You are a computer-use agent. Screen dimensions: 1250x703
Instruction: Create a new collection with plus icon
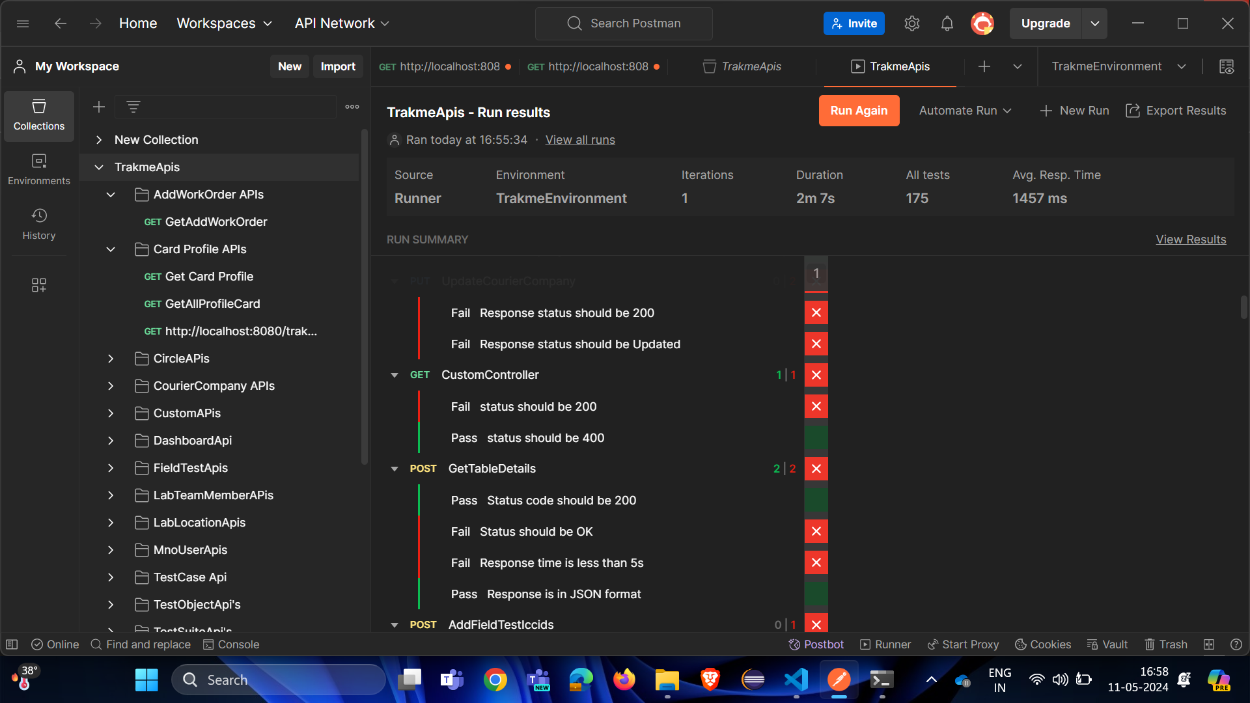point(99,107)
